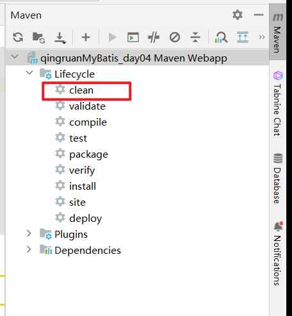This screenshot has width=292, height=316.
Task: Click the Plugins folder icon
Action: (45, 234)
